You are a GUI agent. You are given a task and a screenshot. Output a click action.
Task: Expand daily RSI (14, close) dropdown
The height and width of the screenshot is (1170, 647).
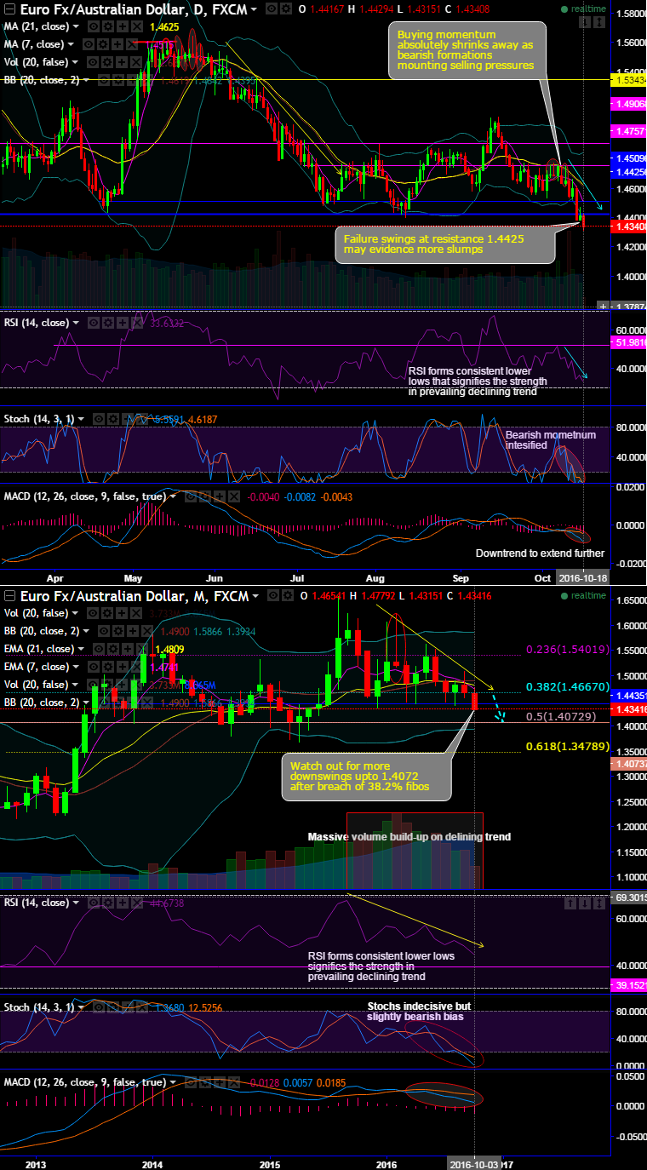click(76, 323)
